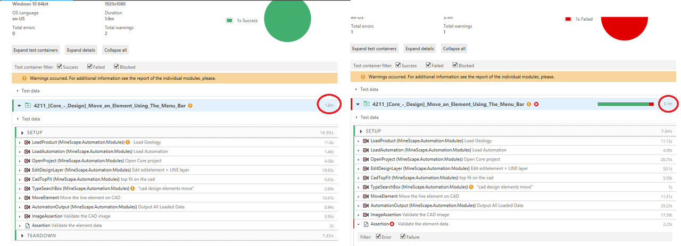The image size is (681, 246).
Task: Uncheck Blocked filter in successful report
Action: 116,67
